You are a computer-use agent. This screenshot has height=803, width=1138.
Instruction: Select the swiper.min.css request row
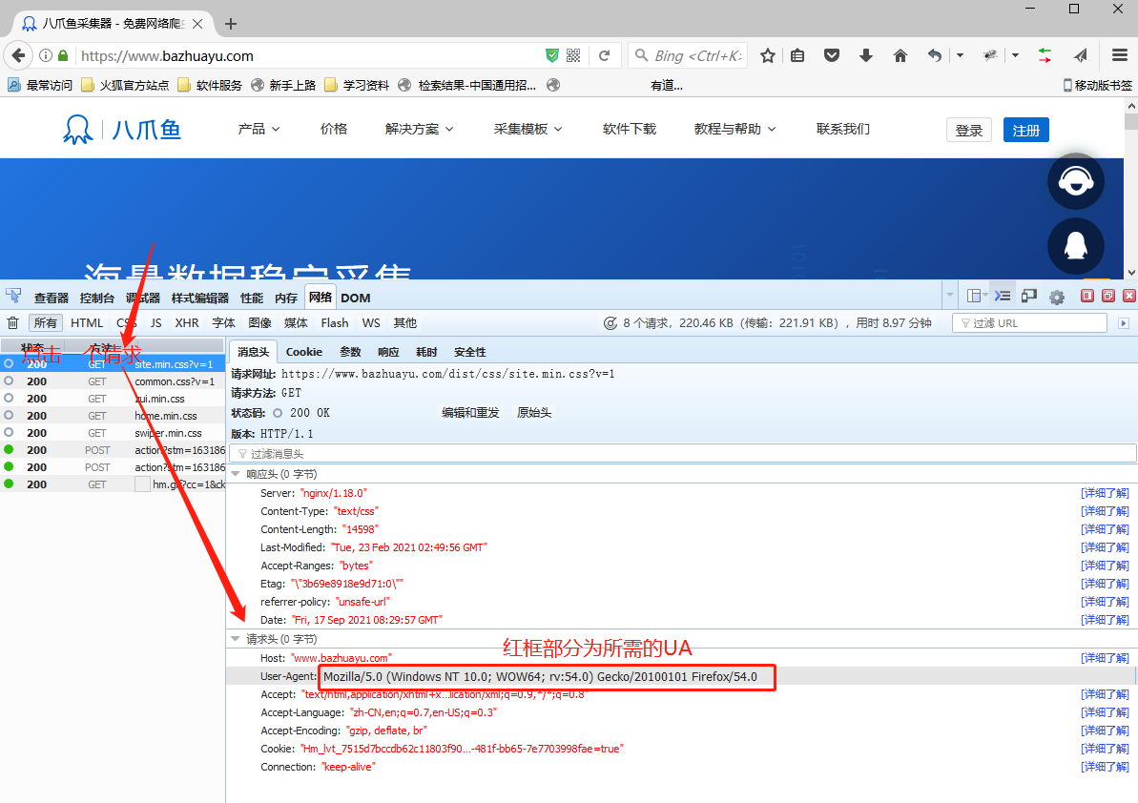pos(113,433)
